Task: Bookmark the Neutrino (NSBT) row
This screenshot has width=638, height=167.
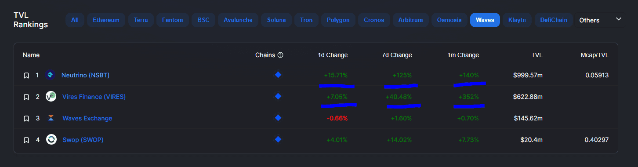Action: point(26,76)
